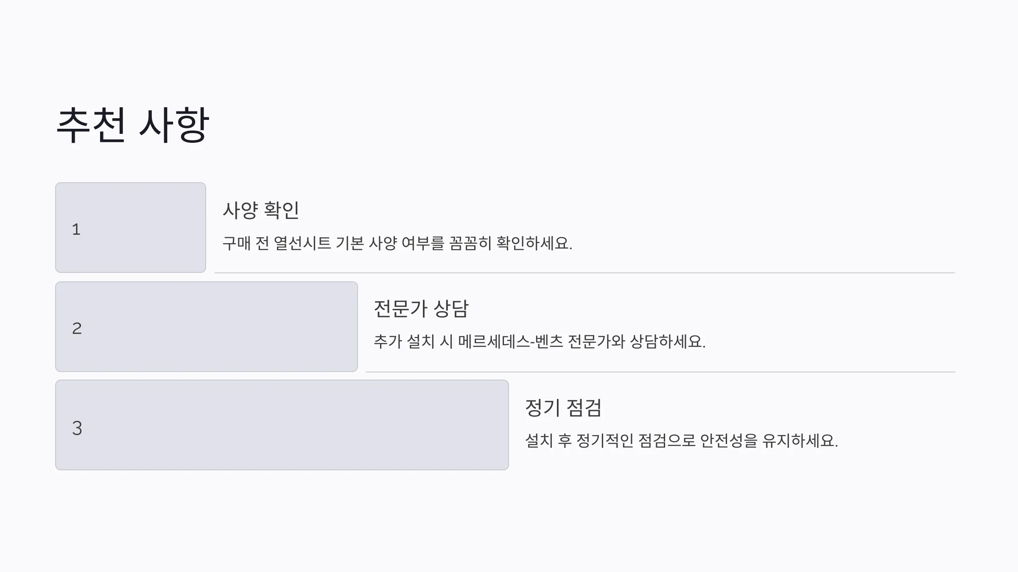Click the step box numbered 3
This screenshot has height=572, width=1018.
[x=282, y=425]
